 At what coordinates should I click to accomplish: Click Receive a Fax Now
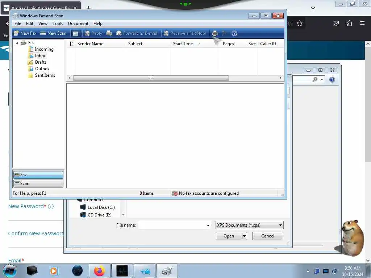click(185, 33)
